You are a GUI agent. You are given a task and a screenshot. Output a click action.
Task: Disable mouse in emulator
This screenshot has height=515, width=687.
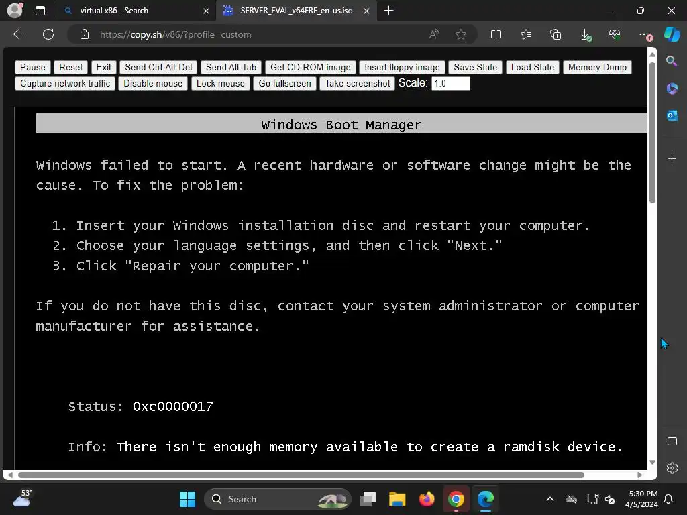point(153,83)
